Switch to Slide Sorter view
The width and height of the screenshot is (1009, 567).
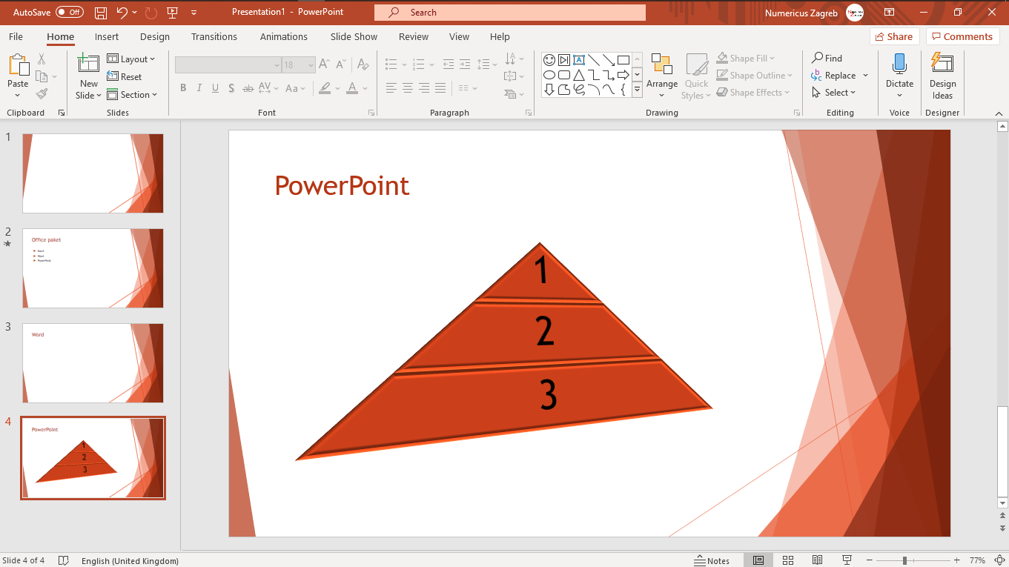coord(788,560)
